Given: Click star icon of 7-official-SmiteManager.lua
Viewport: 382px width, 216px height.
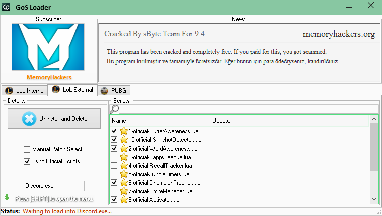Looking at the screenshot, I should [124, 191].
